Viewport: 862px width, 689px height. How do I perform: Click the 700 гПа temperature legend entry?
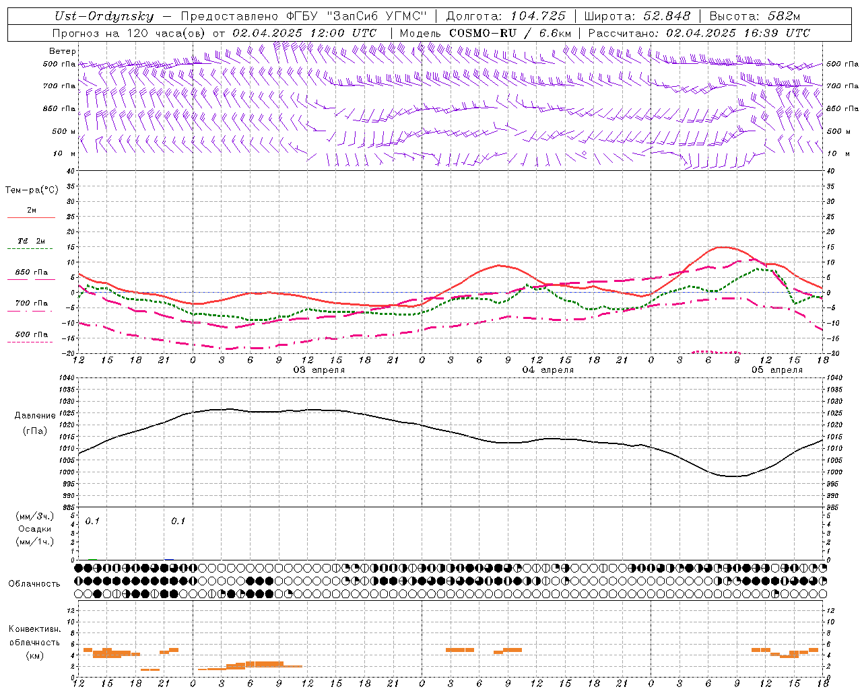(31, 303)
